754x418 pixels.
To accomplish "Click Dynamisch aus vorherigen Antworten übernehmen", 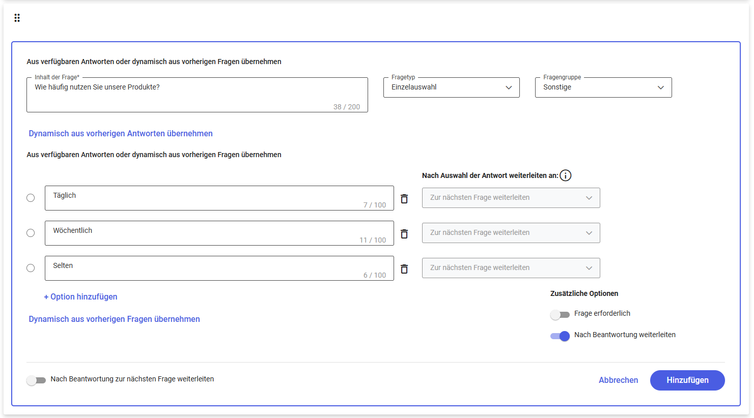I will pos(121,133).
